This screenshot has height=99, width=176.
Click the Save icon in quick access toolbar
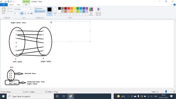point(5,2)
